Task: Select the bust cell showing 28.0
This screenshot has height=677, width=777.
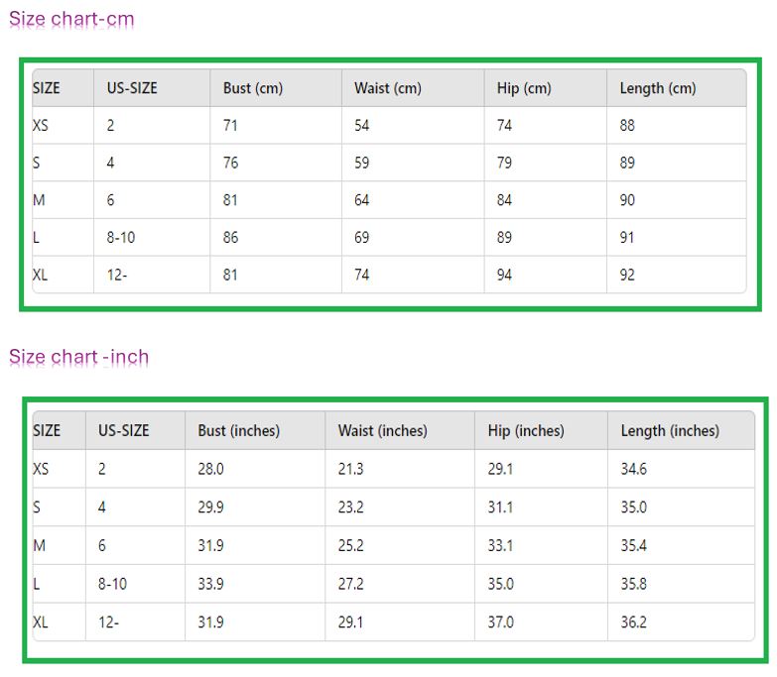Action: [211, 469]
